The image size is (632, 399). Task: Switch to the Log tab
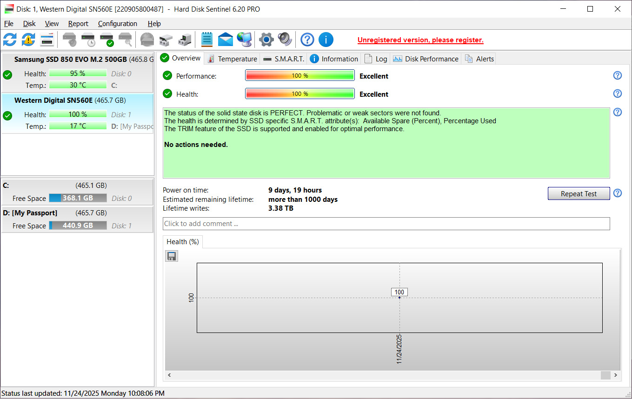376,59
